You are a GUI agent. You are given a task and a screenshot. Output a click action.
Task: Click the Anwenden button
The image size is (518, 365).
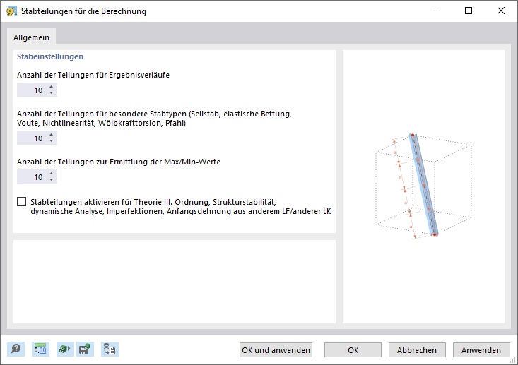(481, 349)
